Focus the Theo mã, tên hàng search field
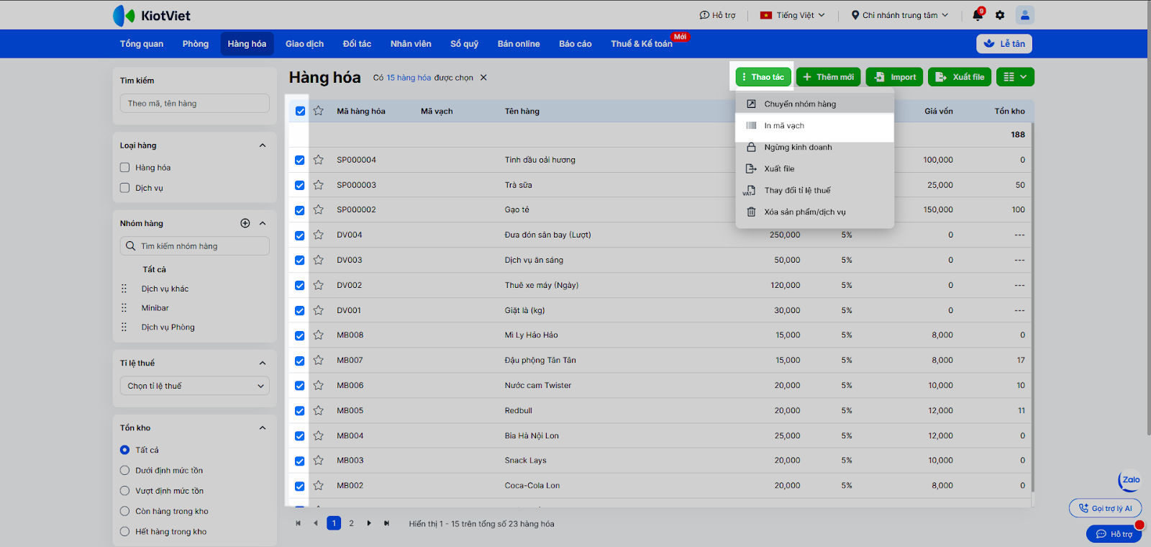Image resolution: width=1151 pixels, height=547 pixels. [195, 104]
